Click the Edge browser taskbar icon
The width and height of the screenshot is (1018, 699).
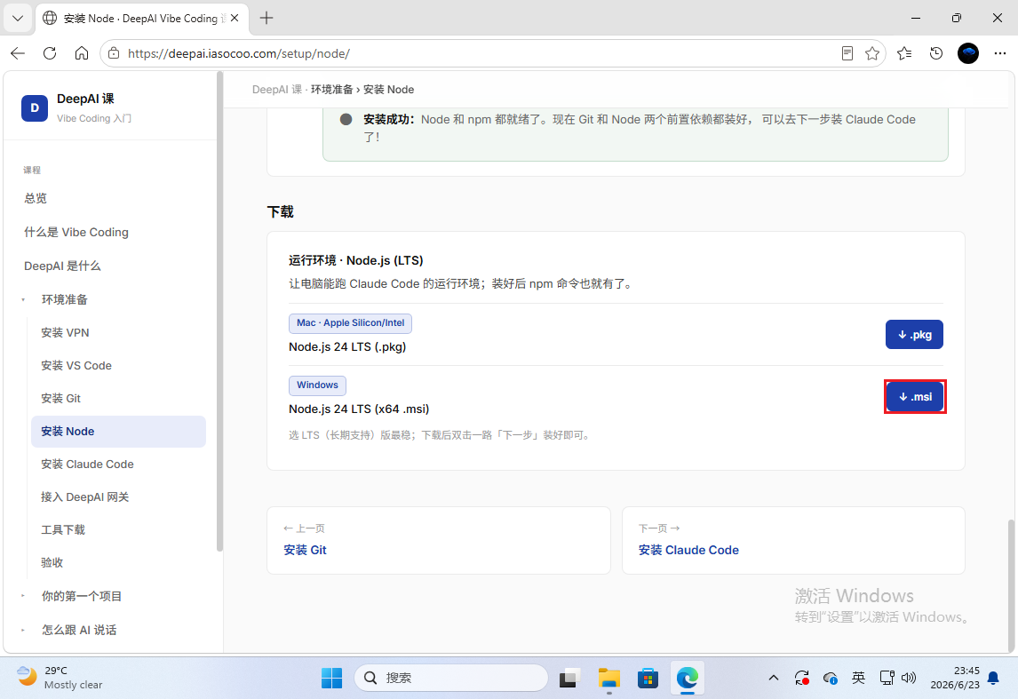tap(687, 679)
